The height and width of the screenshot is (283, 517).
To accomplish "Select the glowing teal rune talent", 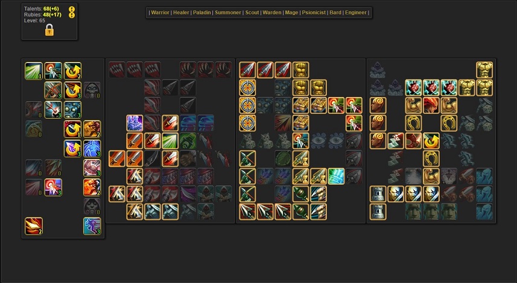I will point(336,176).
